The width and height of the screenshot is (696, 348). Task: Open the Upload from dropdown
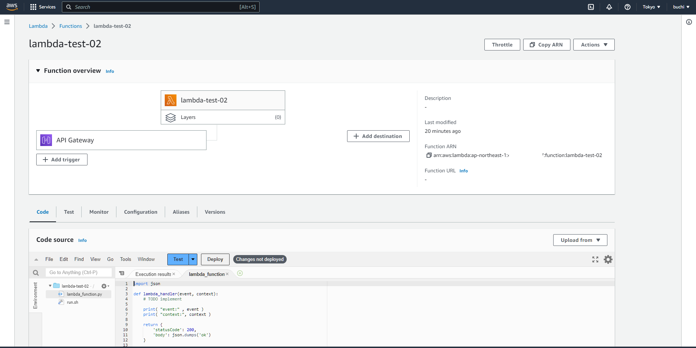point(580,240)
